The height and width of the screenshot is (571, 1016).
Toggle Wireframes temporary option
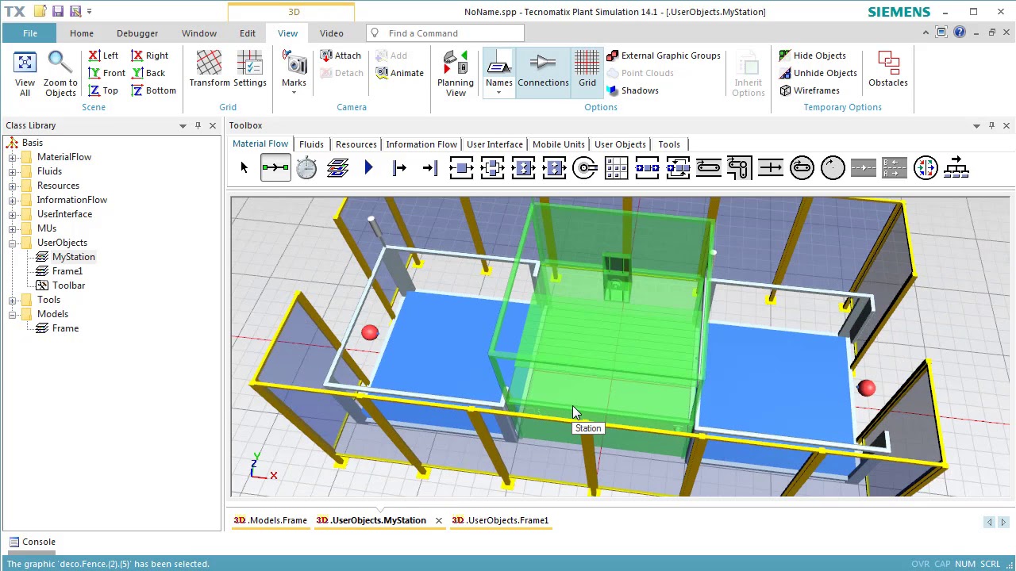(x=809, y=90)
